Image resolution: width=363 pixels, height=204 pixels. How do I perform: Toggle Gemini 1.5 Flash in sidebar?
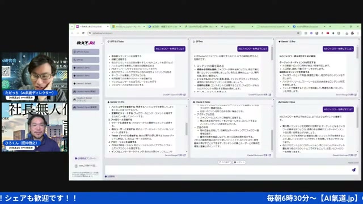(86, 83)
